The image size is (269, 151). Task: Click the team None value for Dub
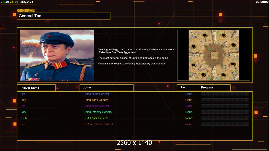189,118
